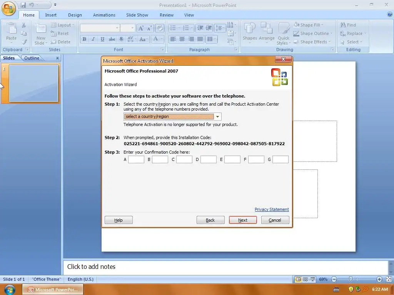Switch to Normal view in status bar
The width and height of the screenshot is (394, 295).
click(x=298, y=279)
